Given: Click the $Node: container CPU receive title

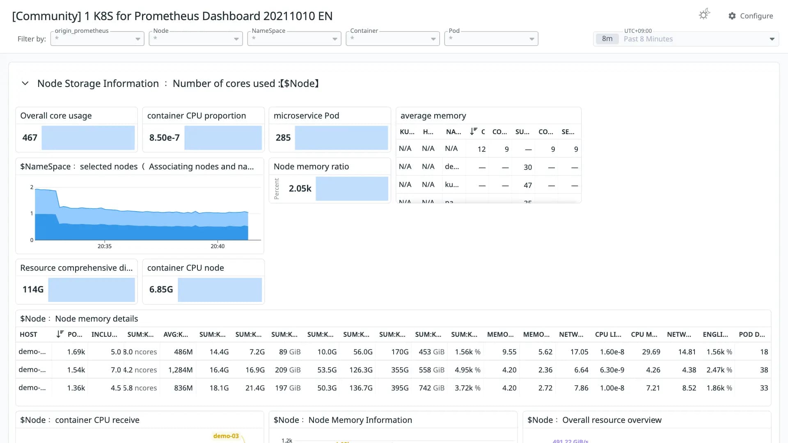Looking at the screenshot, I should [80, 420].
